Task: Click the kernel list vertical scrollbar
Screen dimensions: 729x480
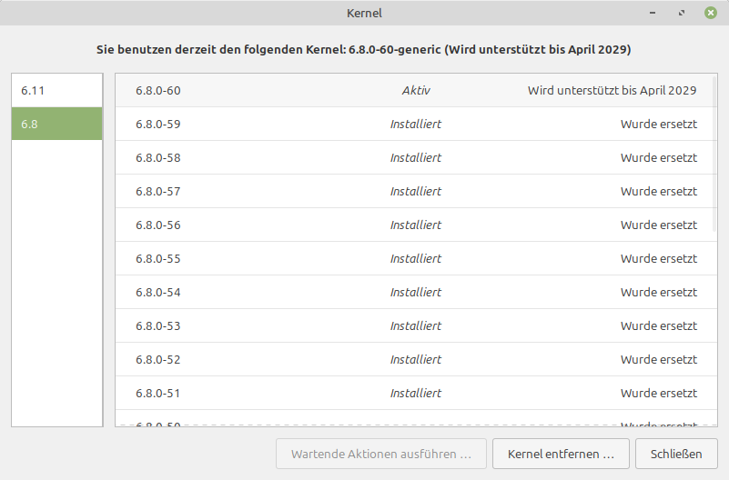Action: click(x=714, y=154)
